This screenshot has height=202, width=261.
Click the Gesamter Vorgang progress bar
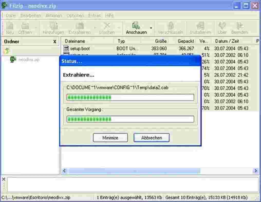point(130,119)
